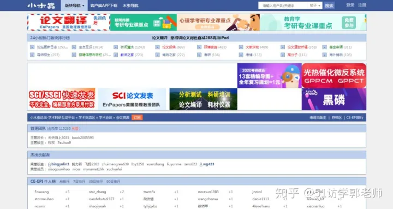Click the orange 订阅 subscribe button
Image resolution: width=393 pixels, height=209 pixels.
click(x=137, y=117)
